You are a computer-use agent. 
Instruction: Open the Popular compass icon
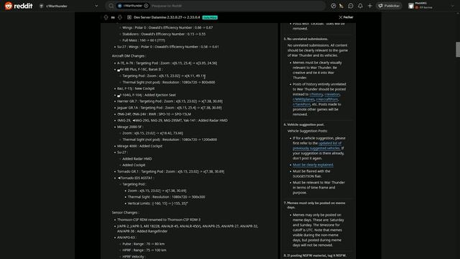coord(333,6)
